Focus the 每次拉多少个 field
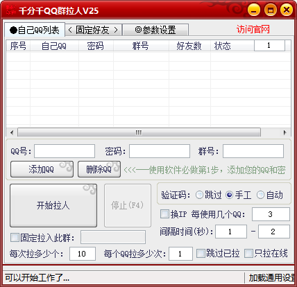297x287 pixels. [x=83, y=254]
